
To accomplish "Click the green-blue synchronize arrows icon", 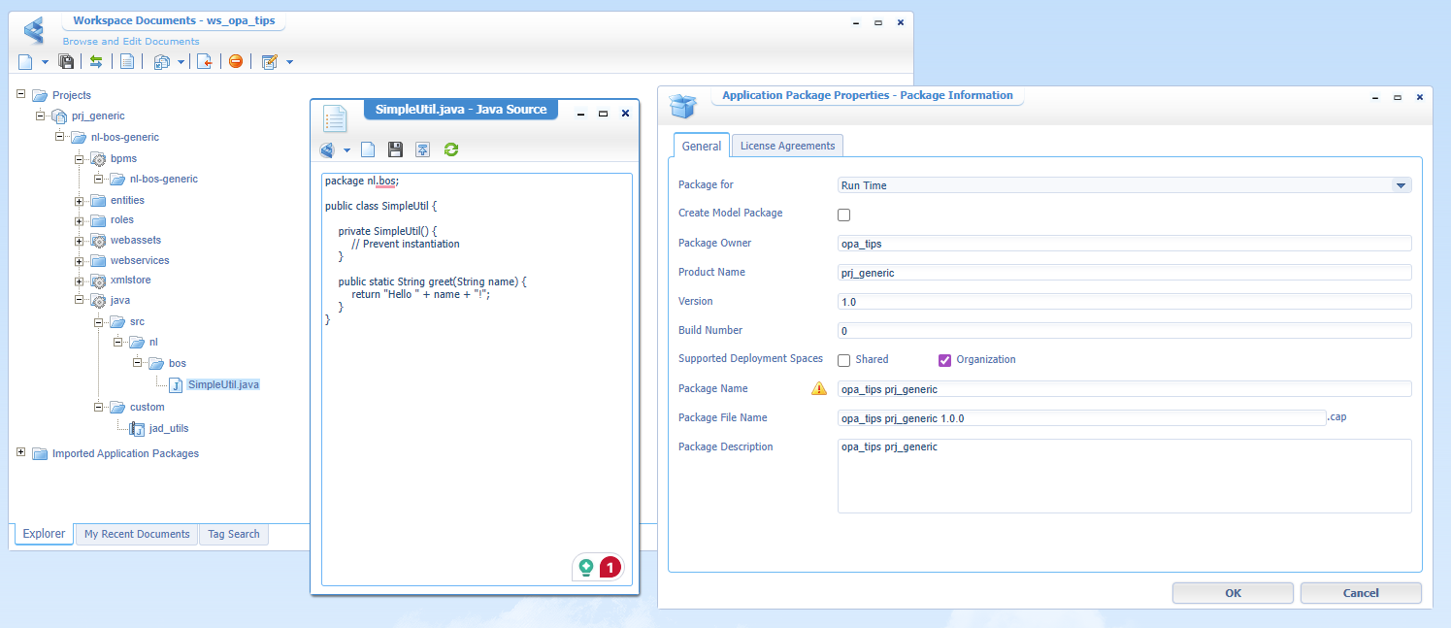I will [x=96, y=62].
